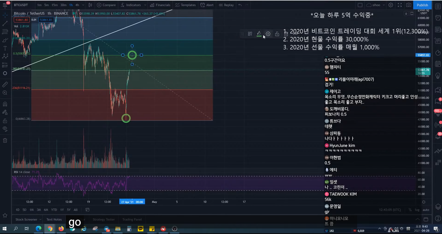Select the YTD date range
The width and height of the screenshot is (442, 234).
pyautogui.click(x=54, y=210)
